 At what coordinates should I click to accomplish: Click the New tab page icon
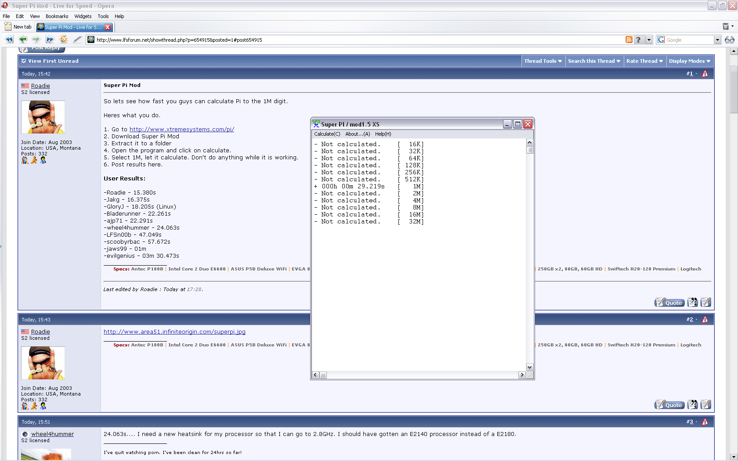point(8,26)
